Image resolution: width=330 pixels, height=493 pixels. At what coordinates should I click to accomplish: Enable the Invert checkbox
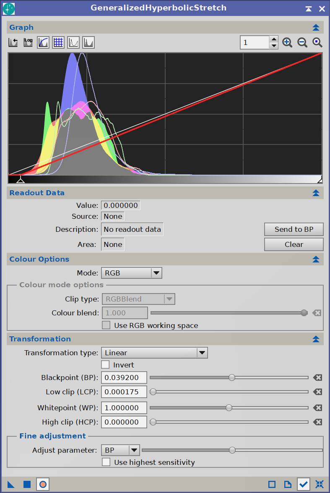(105, 365)
